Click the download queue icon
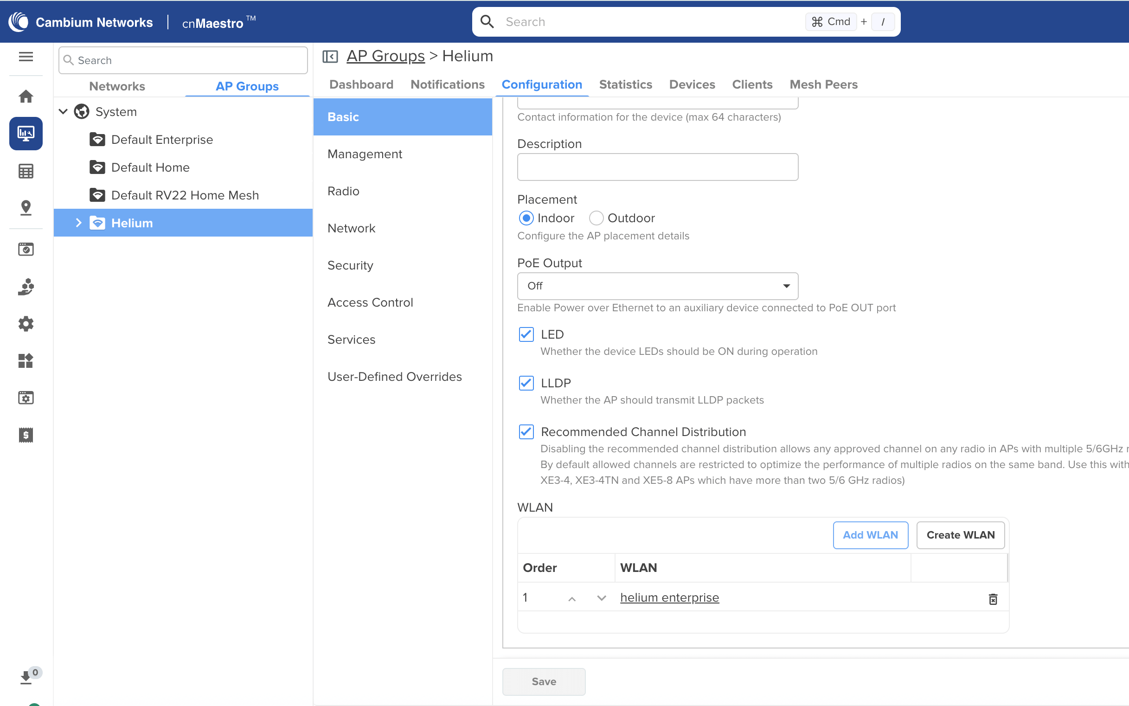Viewport: 1129px width, 706px height. pyautogui.click(x=26, y=677)
